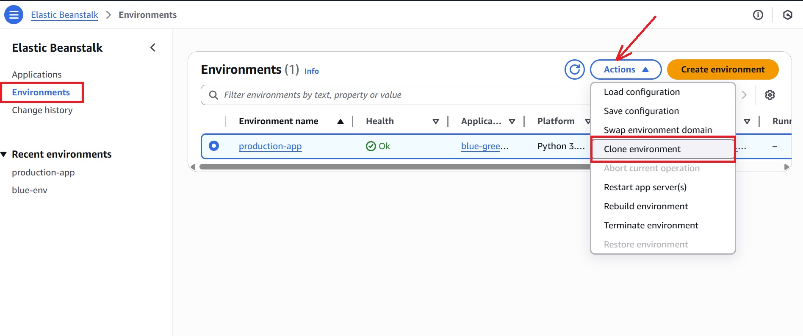The height and width of the screenshot is (336, 803).
Task: Open the hexagon settings icon top right
Action: (x=787, y=15)
